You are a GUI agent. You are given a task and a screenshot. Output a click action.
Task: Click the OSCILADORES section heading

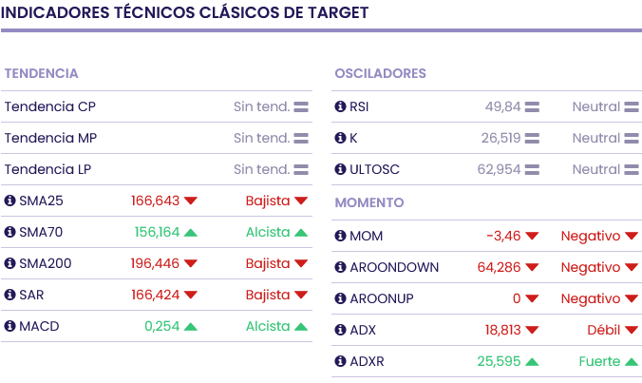pyautogui.click(x=380, y=73)
